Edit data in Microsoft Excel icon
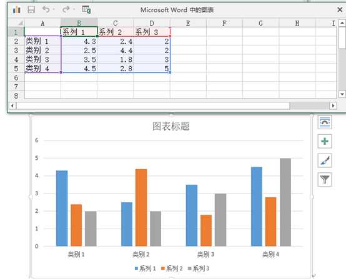346x279 pixels. pos(86,9)
